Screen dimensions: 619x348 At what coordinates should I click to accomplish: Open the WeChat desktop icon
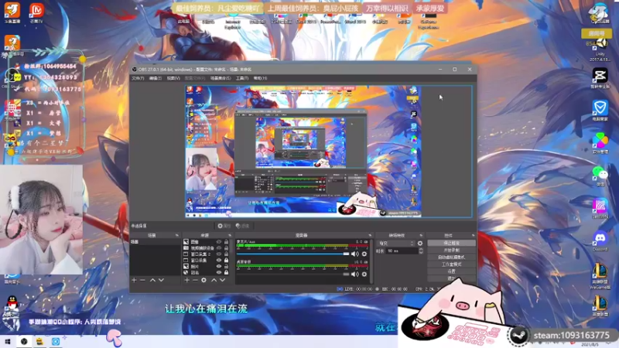point(600,176)
